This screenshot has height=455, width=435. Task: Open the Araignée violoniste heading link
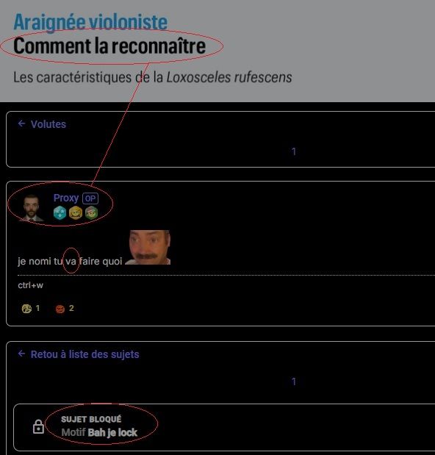(x=90, y=22)
